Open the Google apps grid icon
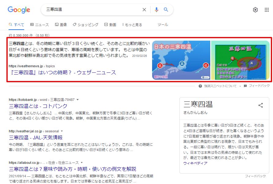The height and width of the screenshot is (184, 273). pyautogui.click(x=267, y=10)
